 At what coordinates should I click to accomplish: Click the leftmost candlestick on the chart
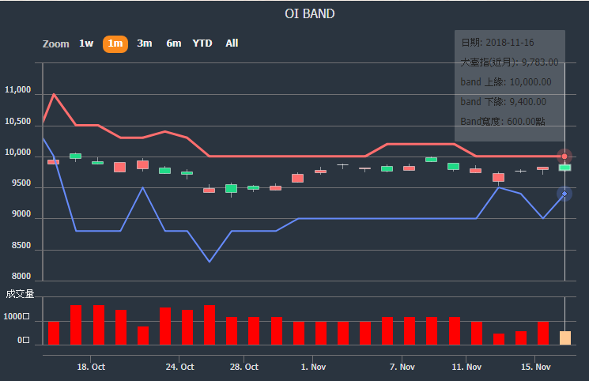(x=53, y=161)
